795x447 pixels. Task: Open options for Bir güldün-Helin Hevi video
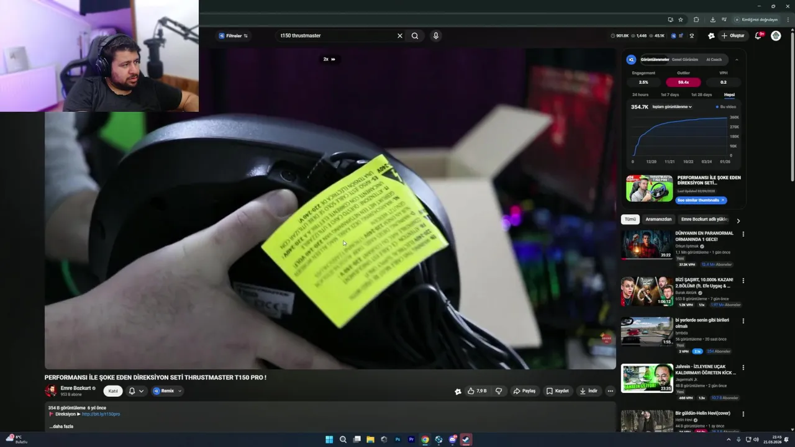coord(743,414)
